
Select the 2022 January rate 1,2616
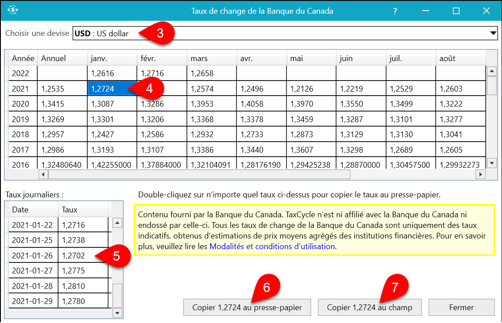(112, 73)
